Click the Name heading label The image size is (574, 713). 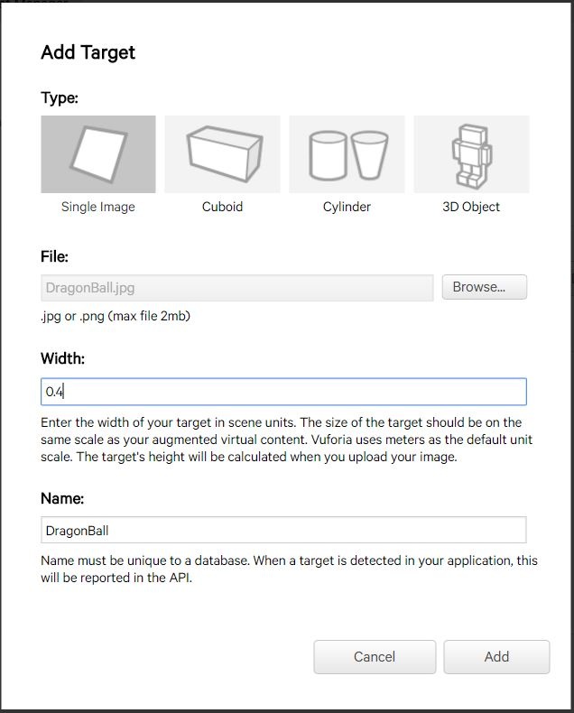[x=62, y=499]
